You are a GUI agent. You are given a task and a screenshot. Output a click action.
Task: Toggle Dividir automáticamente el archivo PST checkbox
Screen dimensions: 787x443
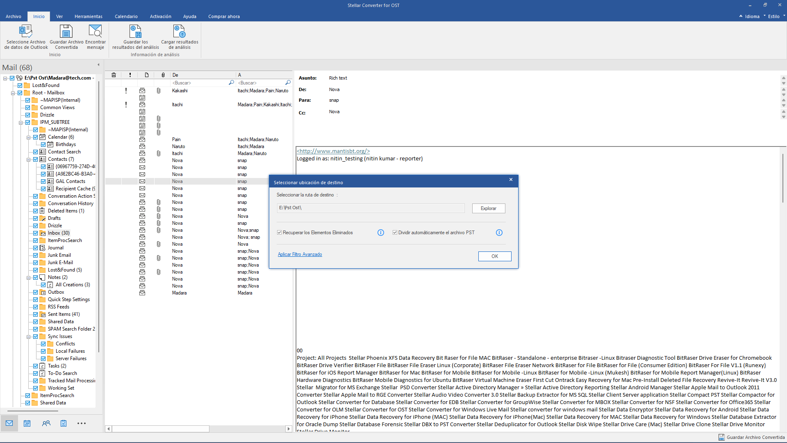(395, 233)
